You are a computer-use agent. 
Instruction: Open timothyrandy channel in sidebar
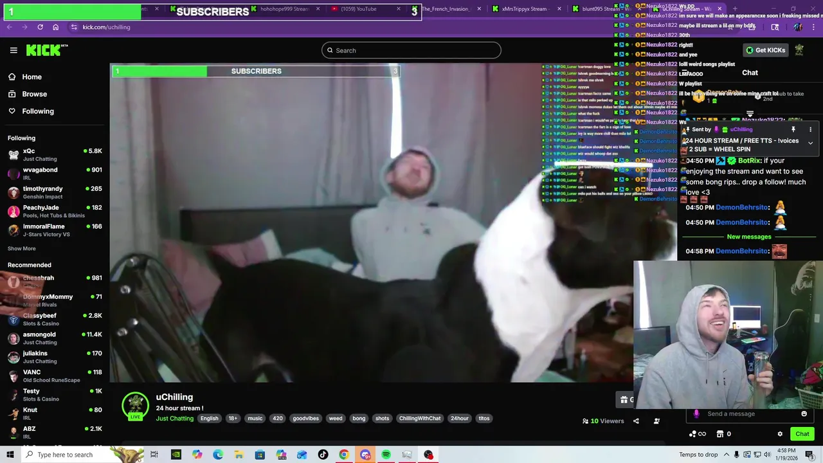[55, 192]
